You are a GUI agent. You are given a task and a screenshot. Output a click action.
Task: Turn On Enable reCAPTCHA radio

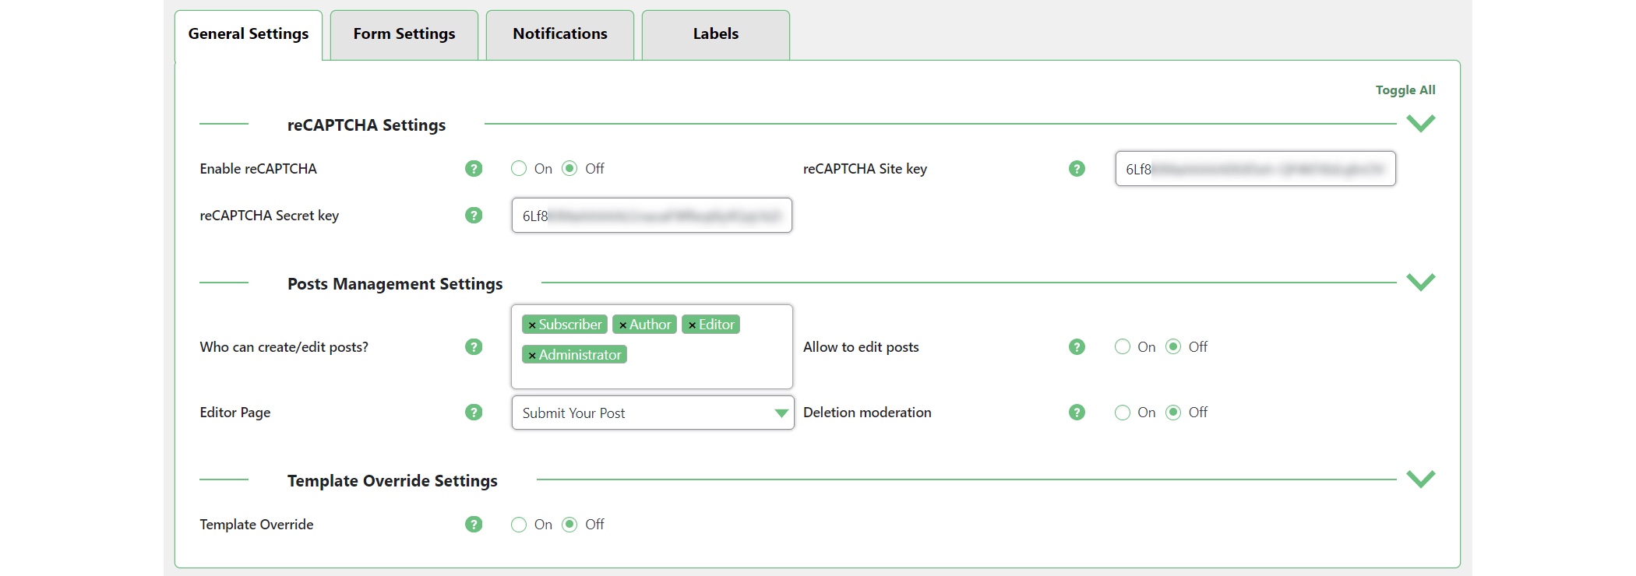[519, 169]
